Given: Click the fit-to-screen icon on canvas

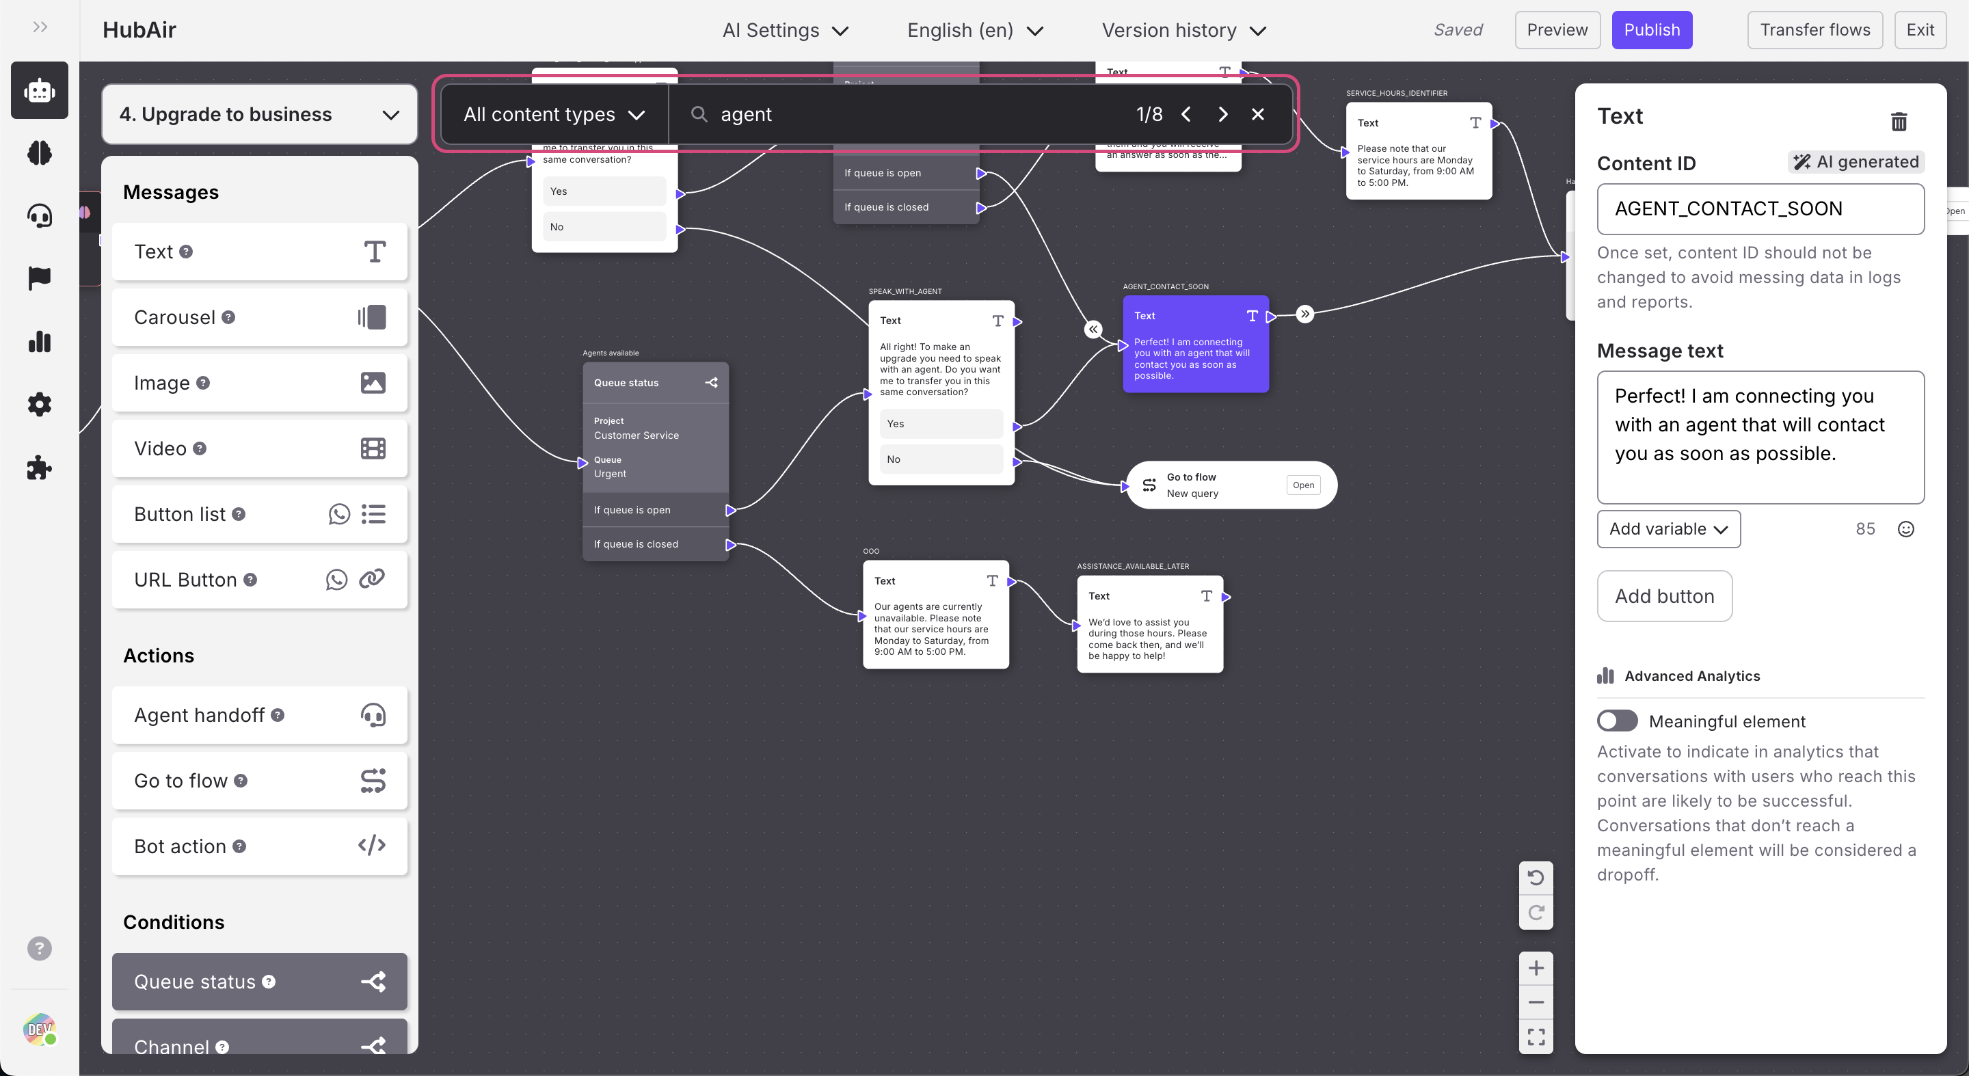Looking at the screenshot, I should (1536, 1036).
